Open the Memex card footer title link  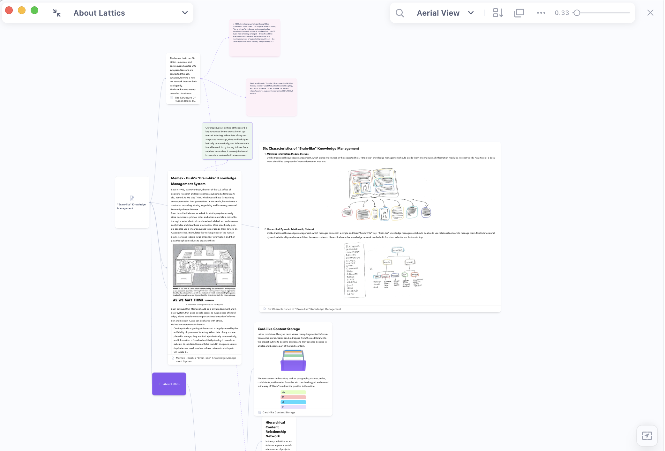(x=206, y=359)
